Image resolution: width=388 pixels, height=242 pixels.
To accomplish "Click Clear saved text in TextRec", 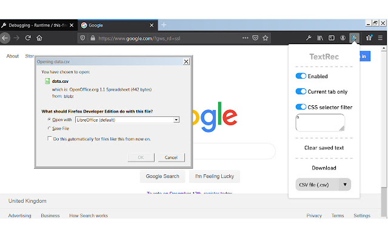I will (x=324, y=148).
